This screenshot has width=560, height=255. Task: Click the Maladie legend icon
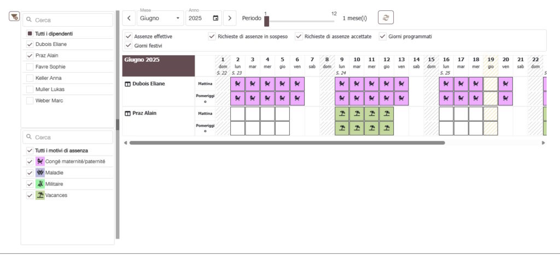(40, 173)
